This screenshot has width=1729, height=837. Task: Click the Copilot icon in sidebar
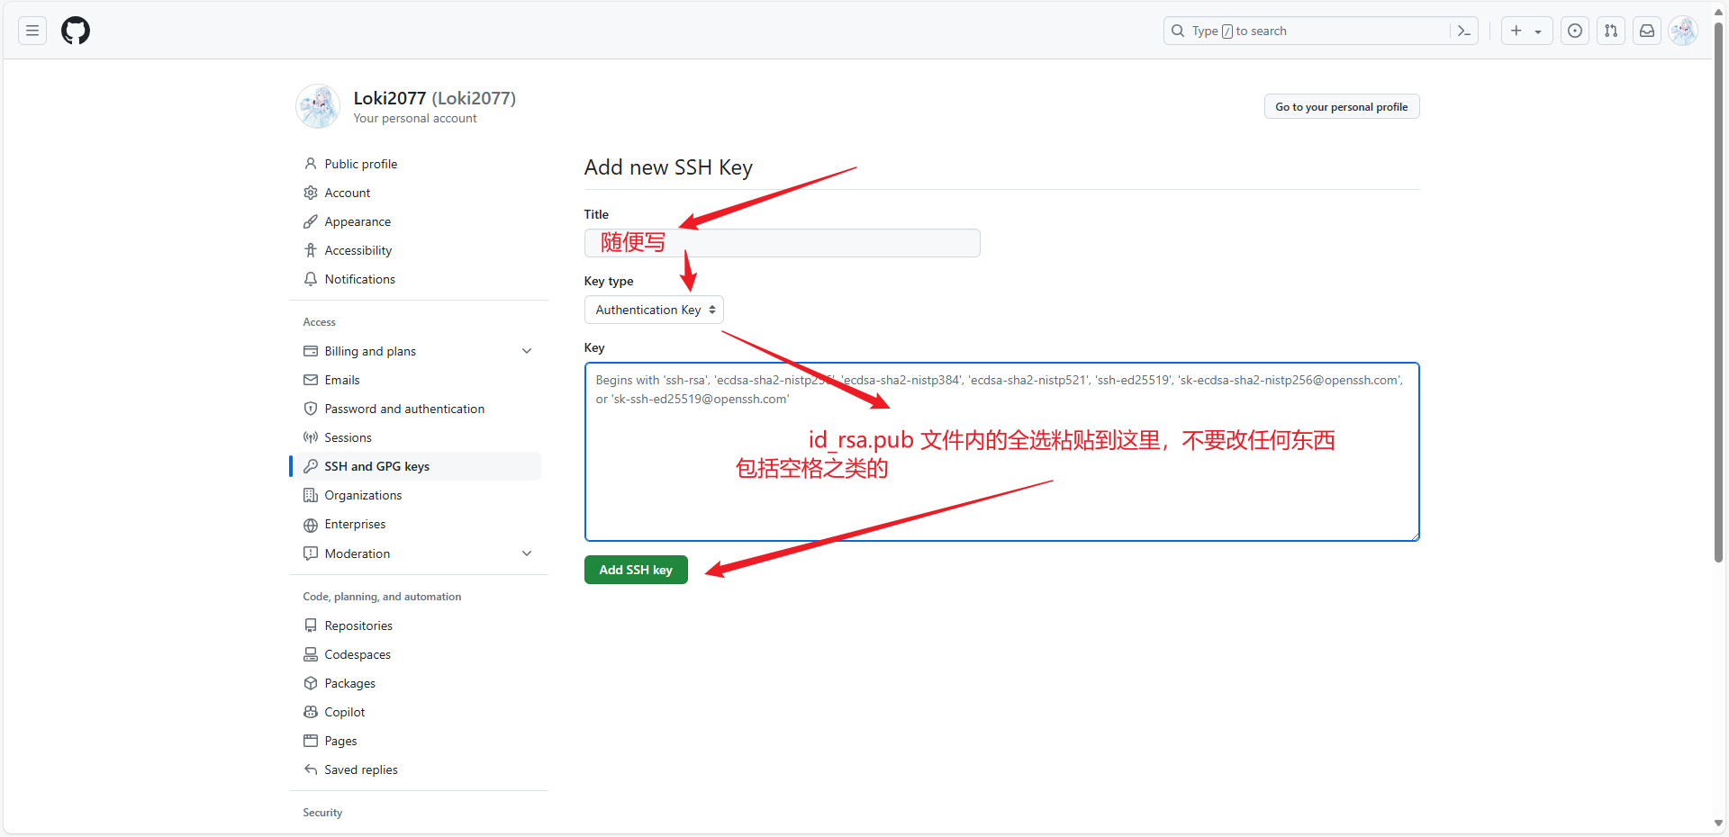tap(311, 712)
